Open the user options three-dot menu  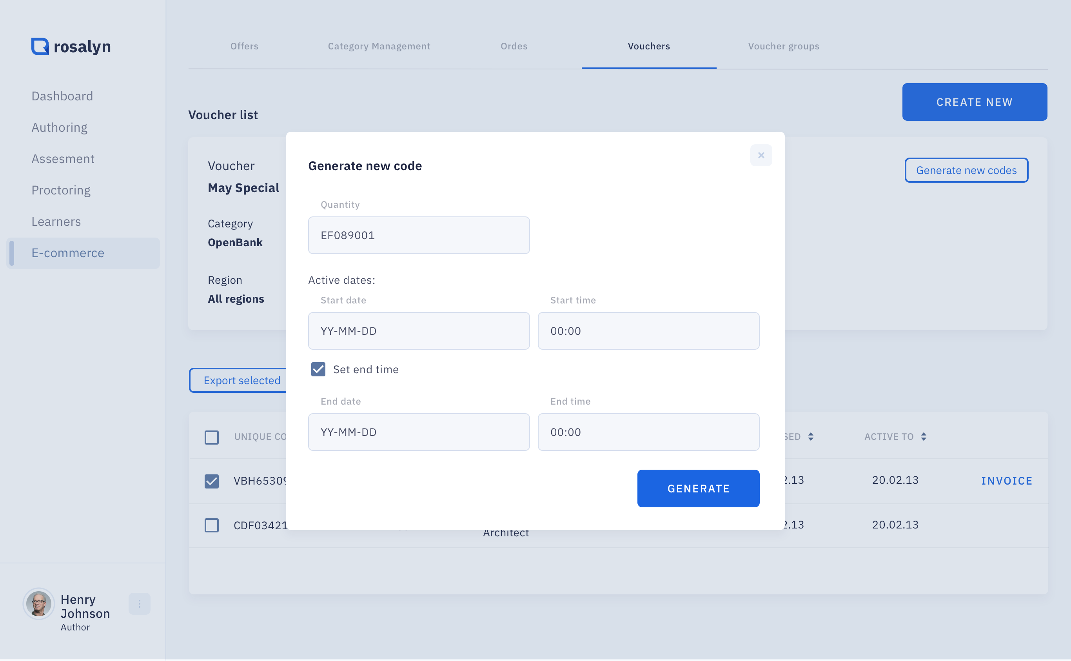coord(140,604)
